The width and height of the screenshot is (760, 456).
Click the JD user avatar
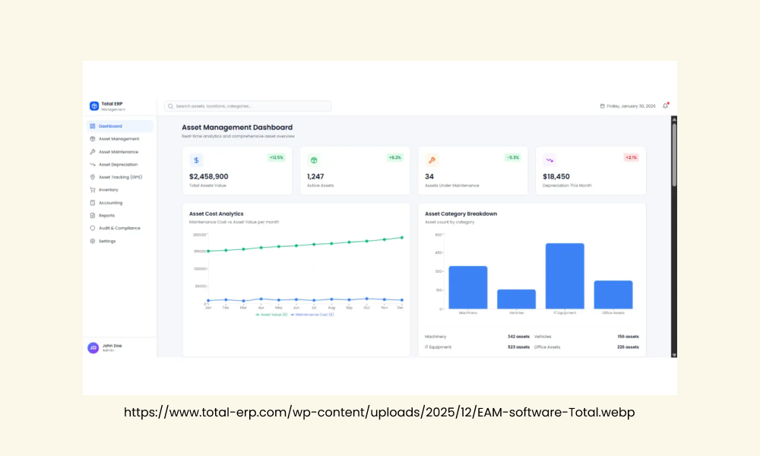coord(93,347)
